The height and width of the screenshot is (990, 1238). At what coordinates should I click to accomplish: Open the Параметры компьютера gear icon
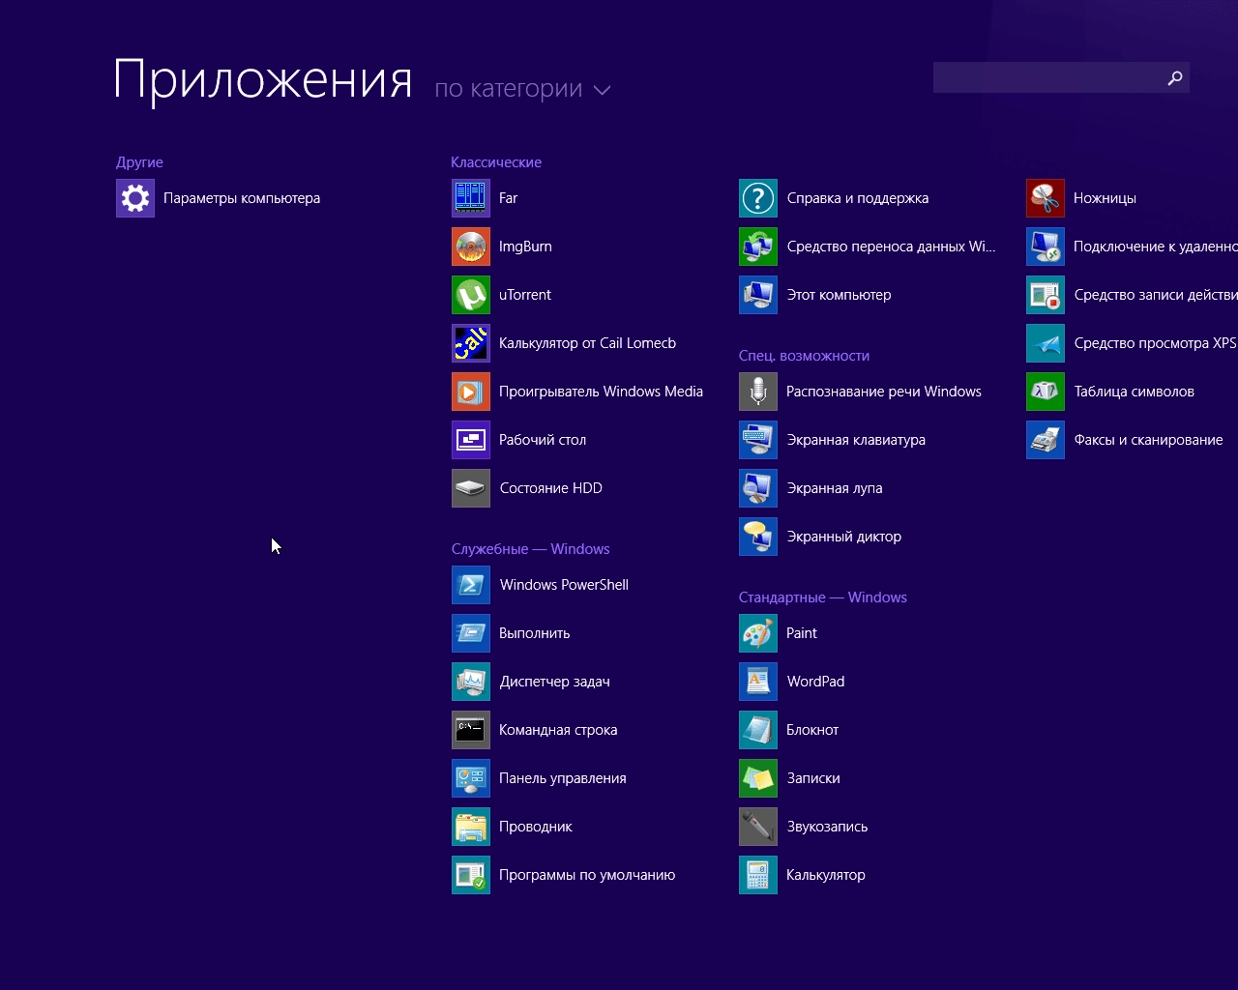click(x=135, y=198)
